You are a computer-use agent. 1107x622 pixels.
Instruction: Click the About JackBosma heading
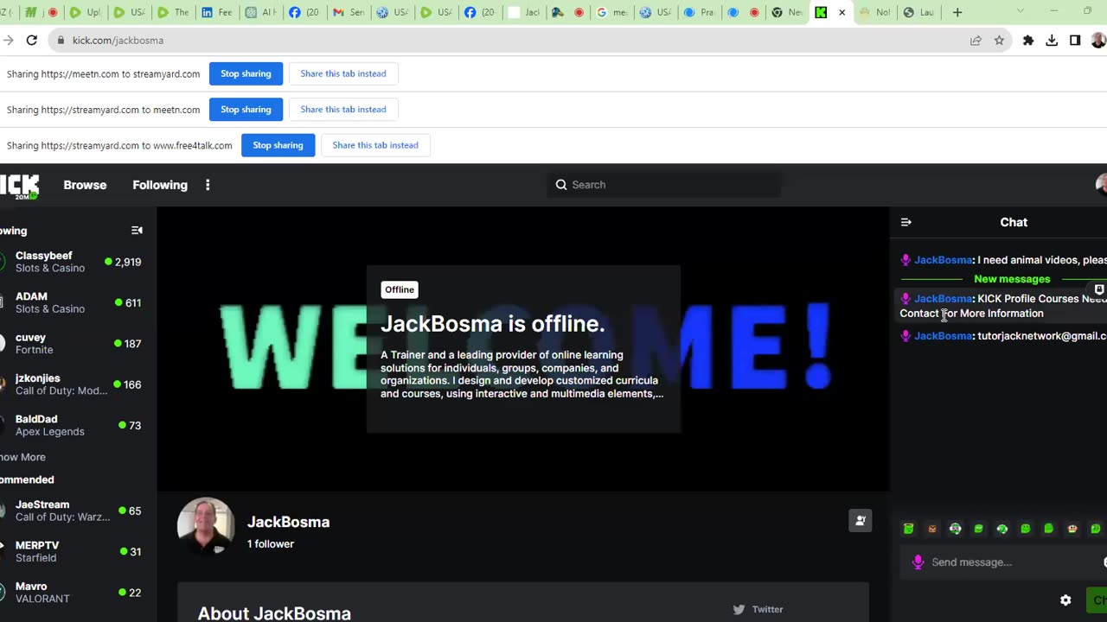click(x=274, y=613)
